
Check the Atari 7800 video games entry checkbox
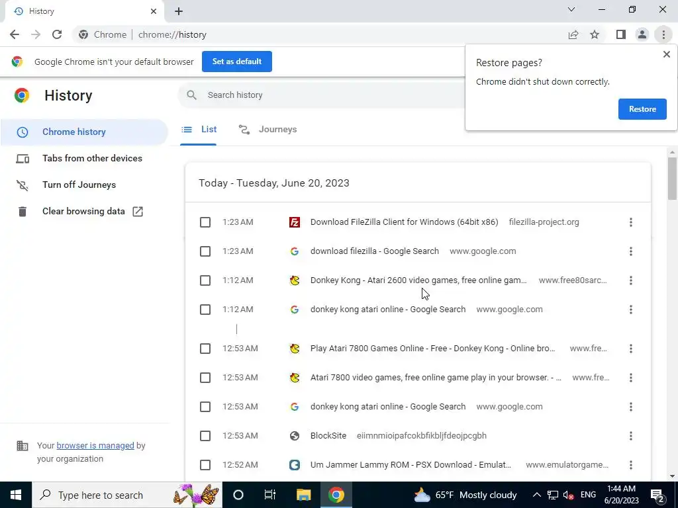205,378
